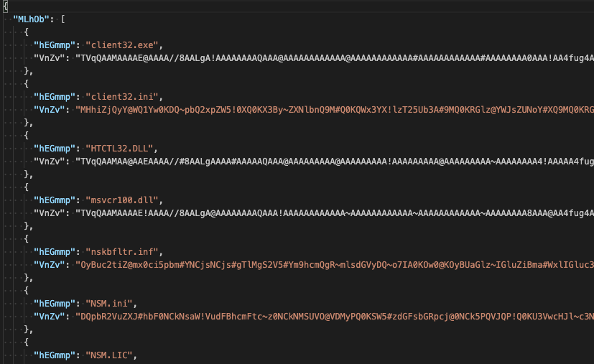Click the "hEGmmp" key beside "NSM.LIC"
The width and height of the screenshot is (594, 364).
tap(55, 355)
